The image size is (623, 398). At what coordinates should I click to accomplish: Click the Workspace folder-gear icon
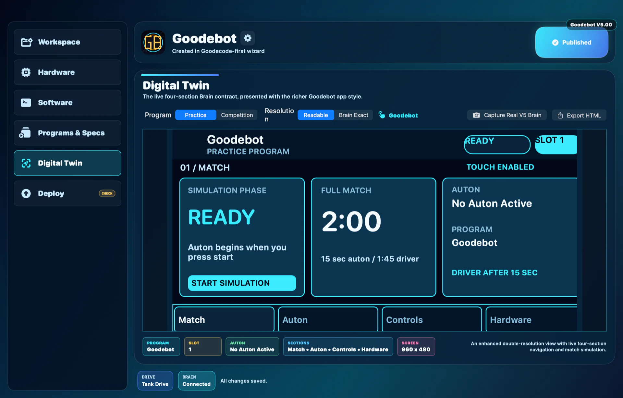tap(27, 42)
